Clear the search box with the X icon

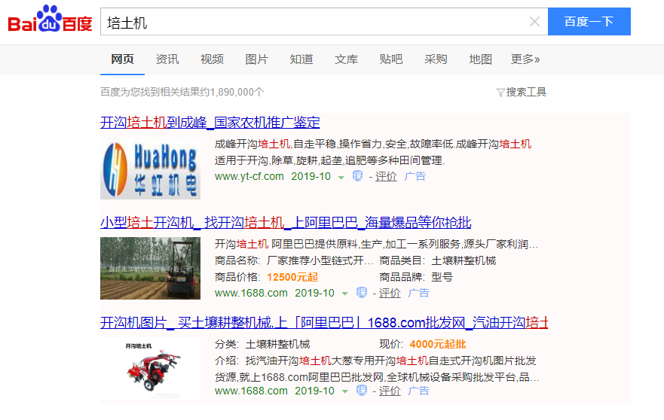click(x=534, y=22)
